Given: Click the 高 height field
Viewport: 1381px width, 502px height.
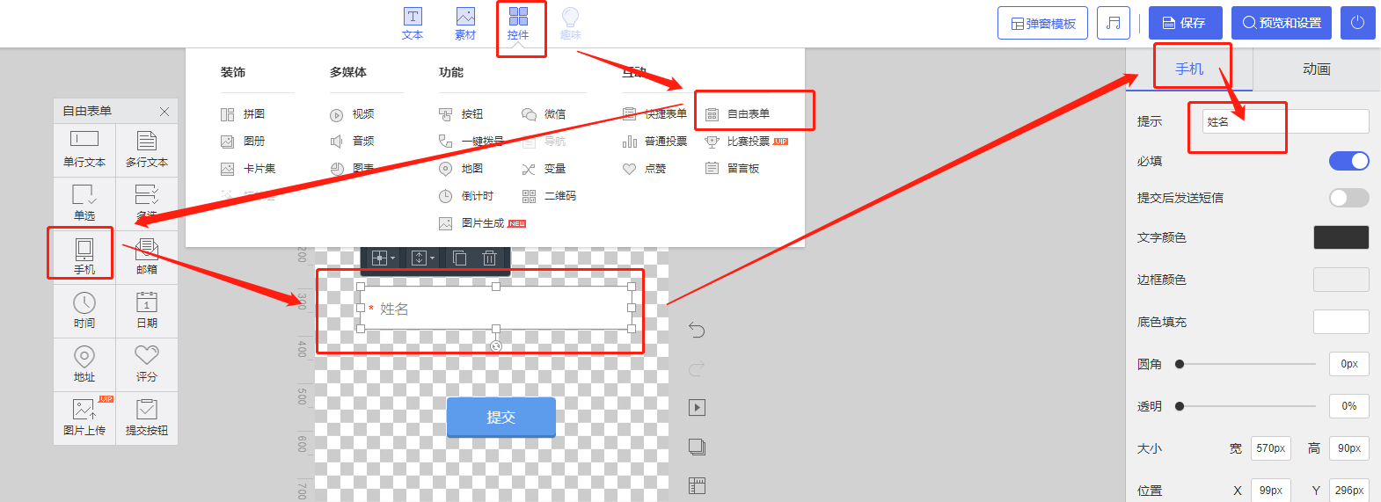Looking at the screenshot, I should [x=1348, y=448].
